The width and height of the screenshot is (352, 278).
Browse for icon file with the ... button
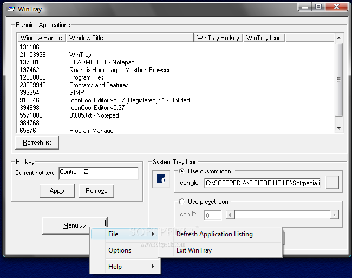point(332,183)
